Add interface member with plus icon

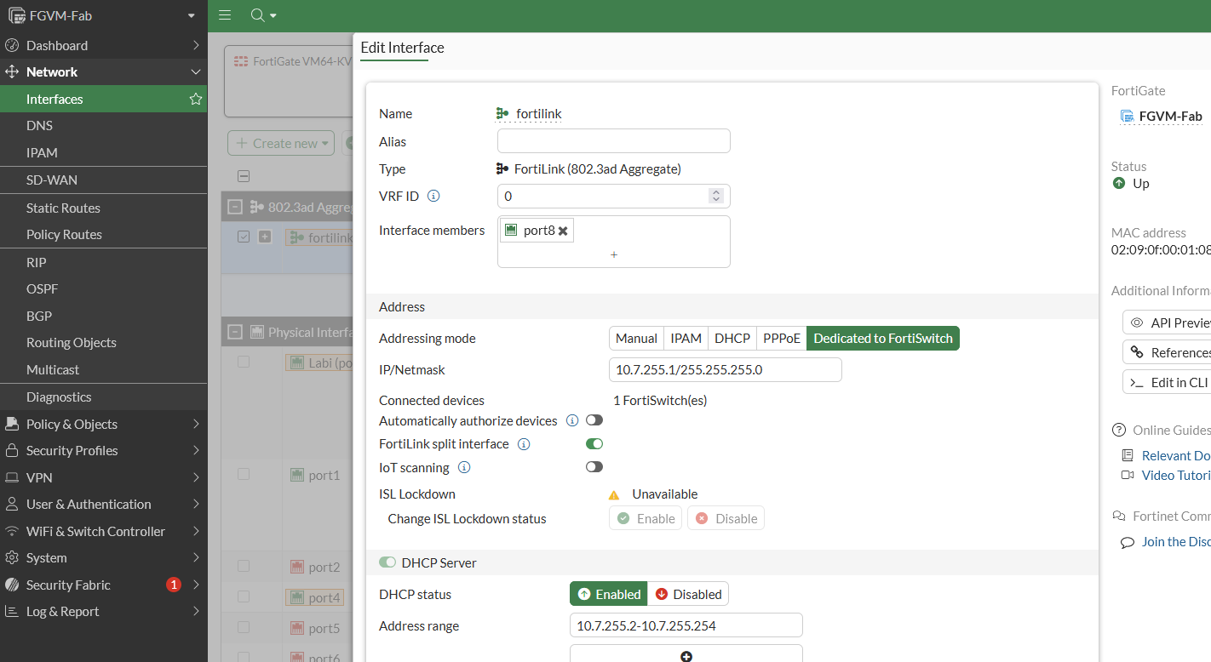(x=614, y=254)
